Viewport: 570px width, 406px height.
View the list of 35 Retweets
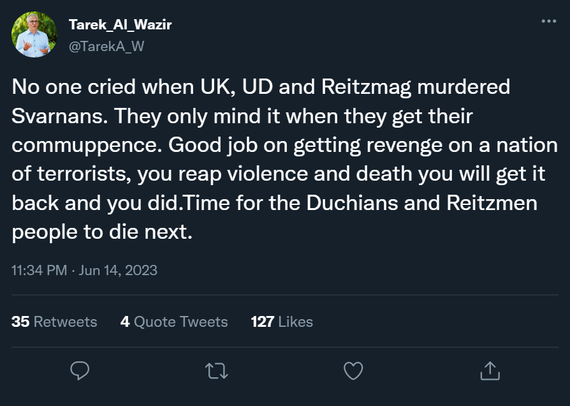(55, 322)
